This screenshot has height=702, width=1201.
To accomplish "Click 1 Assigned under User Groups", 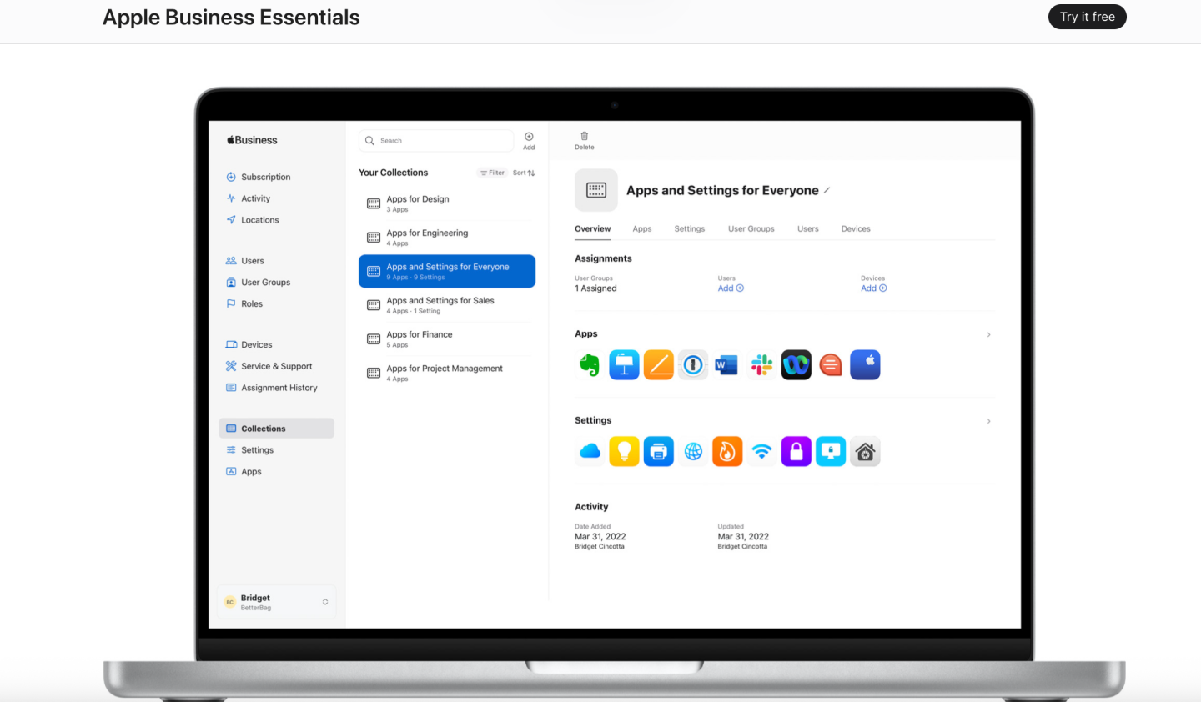I will [595, 288].
